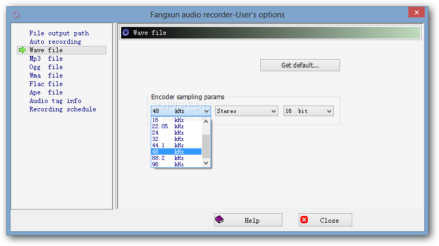
Task: Choose 32 kHz in the sampling list
Action: point(176,139)
